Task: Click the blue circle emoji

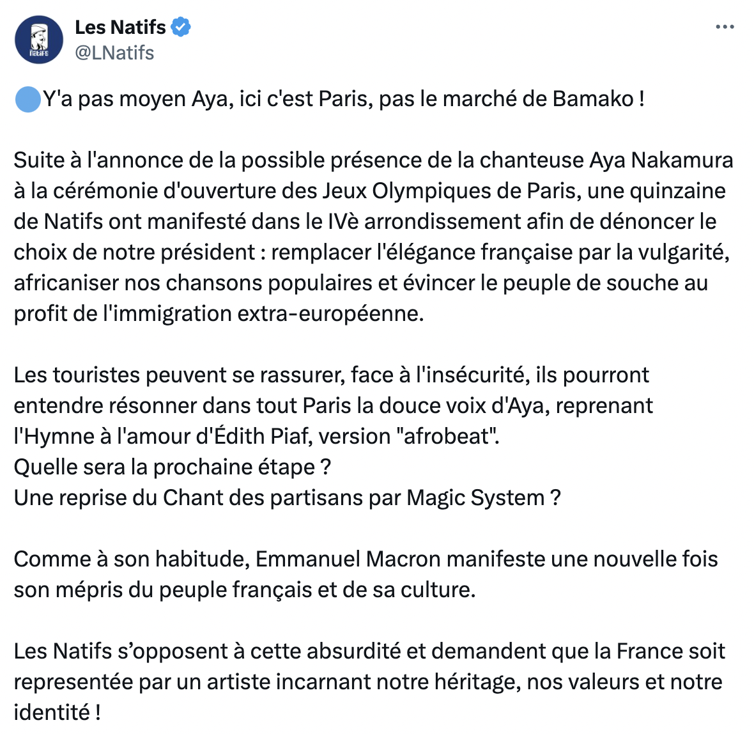Action: (x=28, y=99)
